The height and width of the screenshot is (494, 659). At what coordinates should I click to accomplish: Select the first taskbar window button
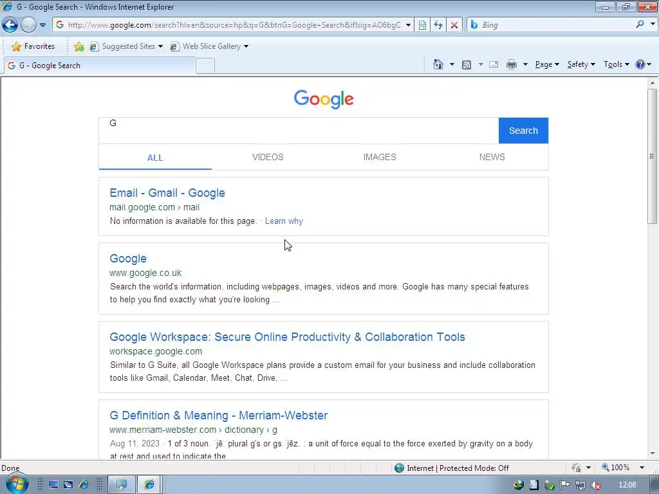[x=122, y=485]
